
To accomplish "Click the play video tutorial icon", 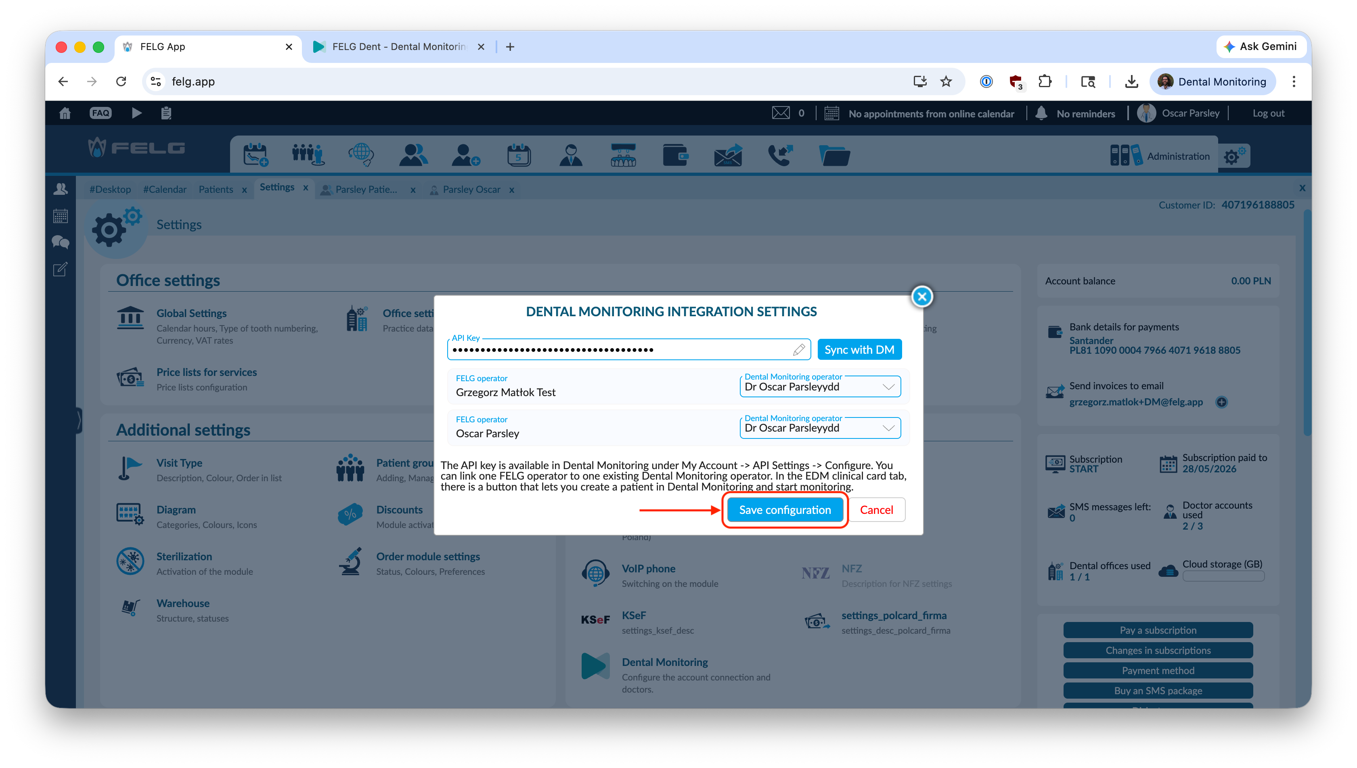I will [x=136, y=113].
